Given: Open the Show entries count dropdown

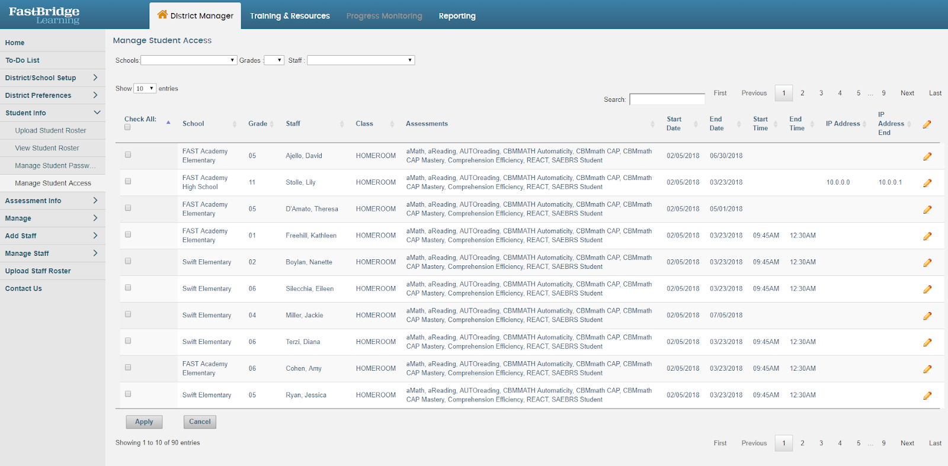Looking at the screenshot, I should pyautogui.click(x=145, y=89).
